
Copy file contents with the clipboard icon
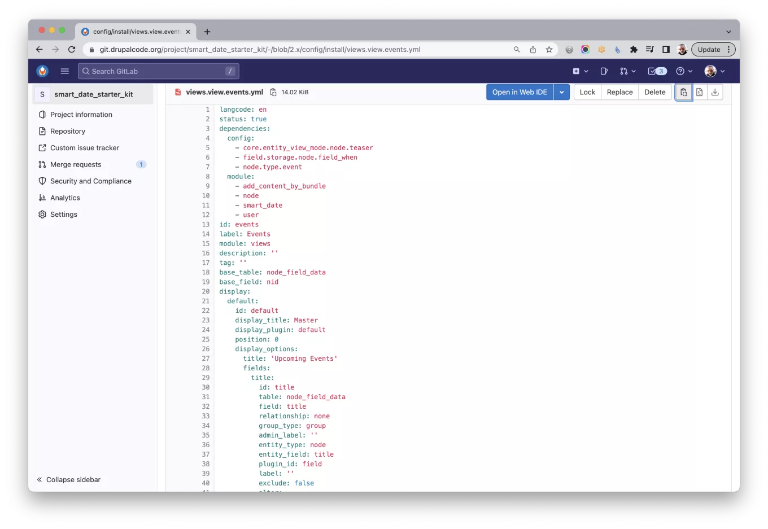pyautogui.click(x=683, y=93)
